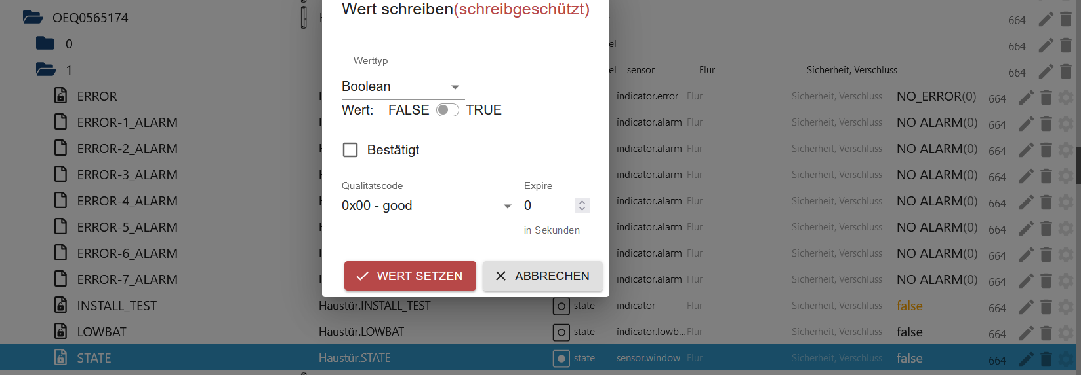Click the WERT SETZEN button
Viewport: 1081px width, 375px height.
coord(410,276)
